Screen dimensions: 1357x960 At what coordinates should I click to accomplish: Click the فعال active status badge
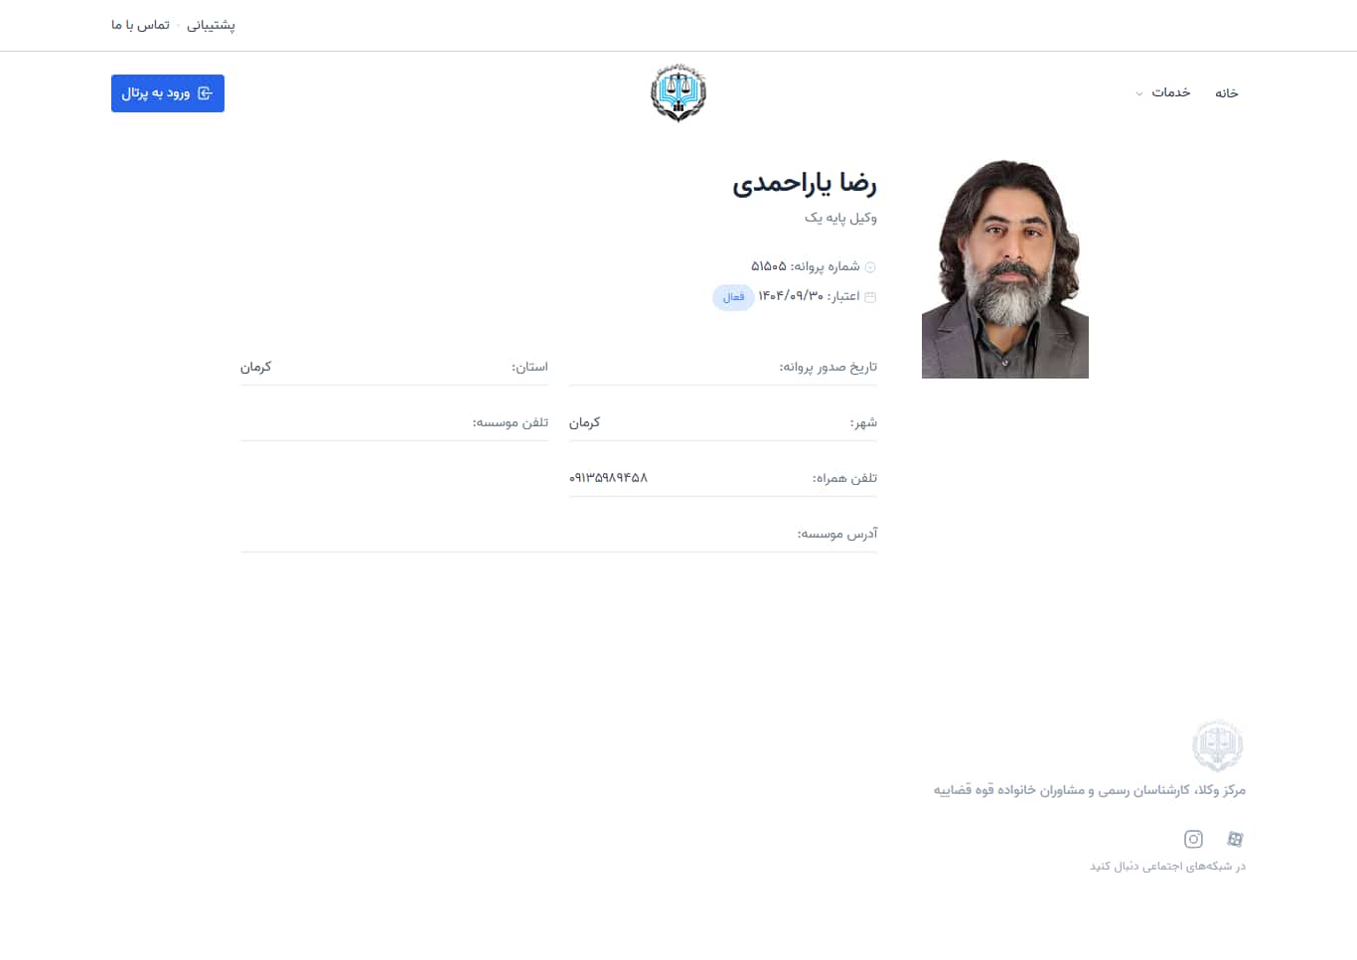click(733, 296)
